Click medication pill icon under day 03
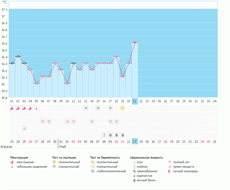Image resolution: width=230 pixels, height=190 pixels. point(24,128)
